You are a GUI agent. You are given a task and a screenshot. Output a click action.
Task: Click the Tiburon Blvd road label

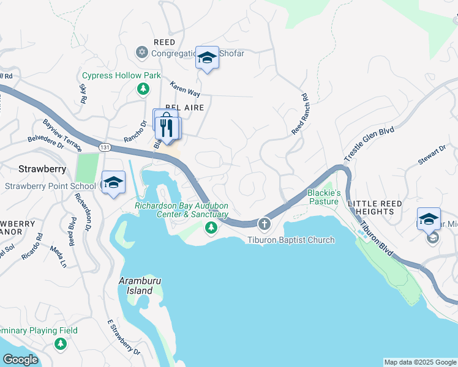click(x=376, y=239)
